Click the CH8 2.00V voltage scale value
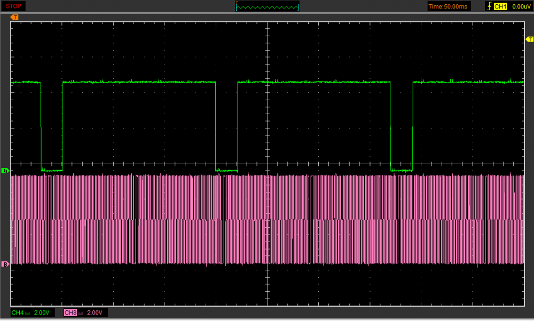This screenshot has width=534, height=321. click(95, 312)
